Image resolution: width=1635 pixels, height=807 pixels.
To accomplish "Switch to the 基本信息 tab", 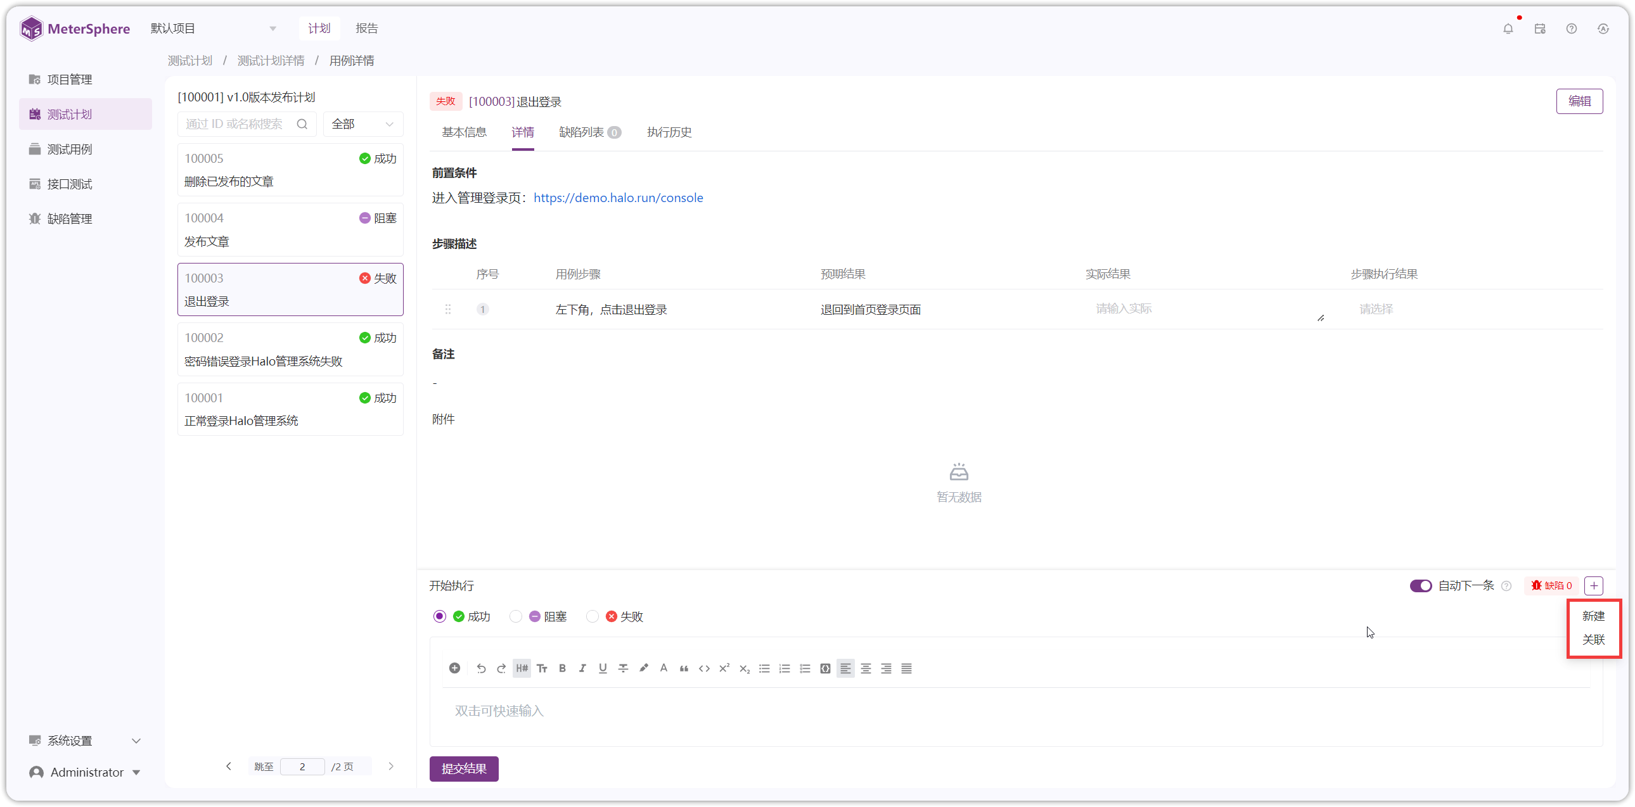I will coord(464,132).
